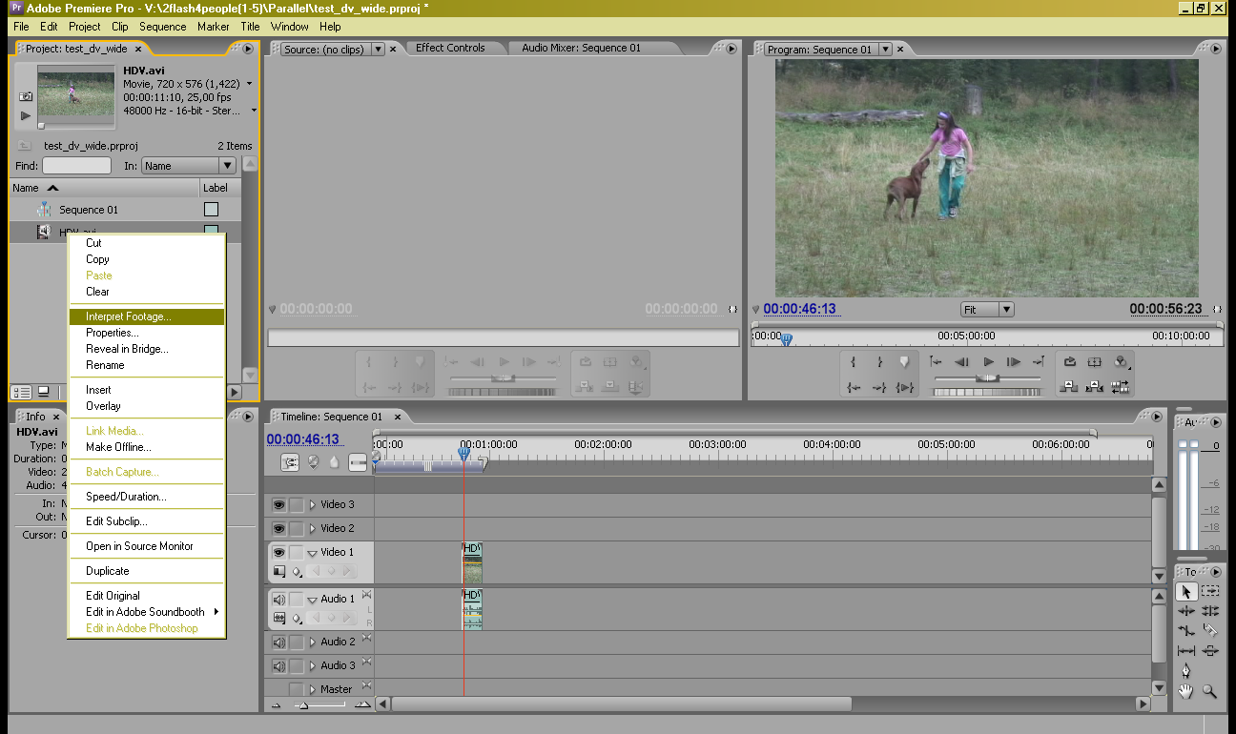1236x734 pixels.
Task: Click Set Encore chapter marker in Timeline
Action: click(313, 462)
